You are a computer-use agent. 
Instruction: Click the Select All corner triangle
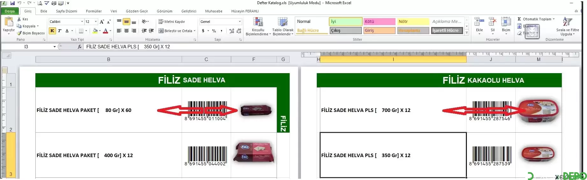7,56
